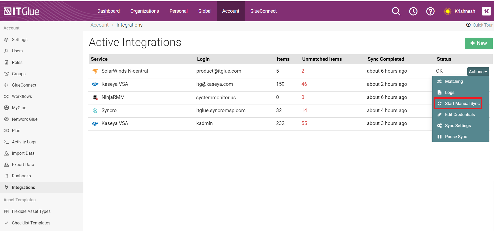Click Syncro unmatched items count 14
This screenshot has height=231, width=494.
[x=304, y=111]
